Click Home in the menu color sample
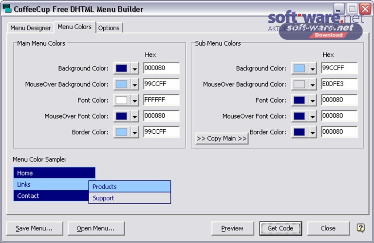 click(55, 173)
